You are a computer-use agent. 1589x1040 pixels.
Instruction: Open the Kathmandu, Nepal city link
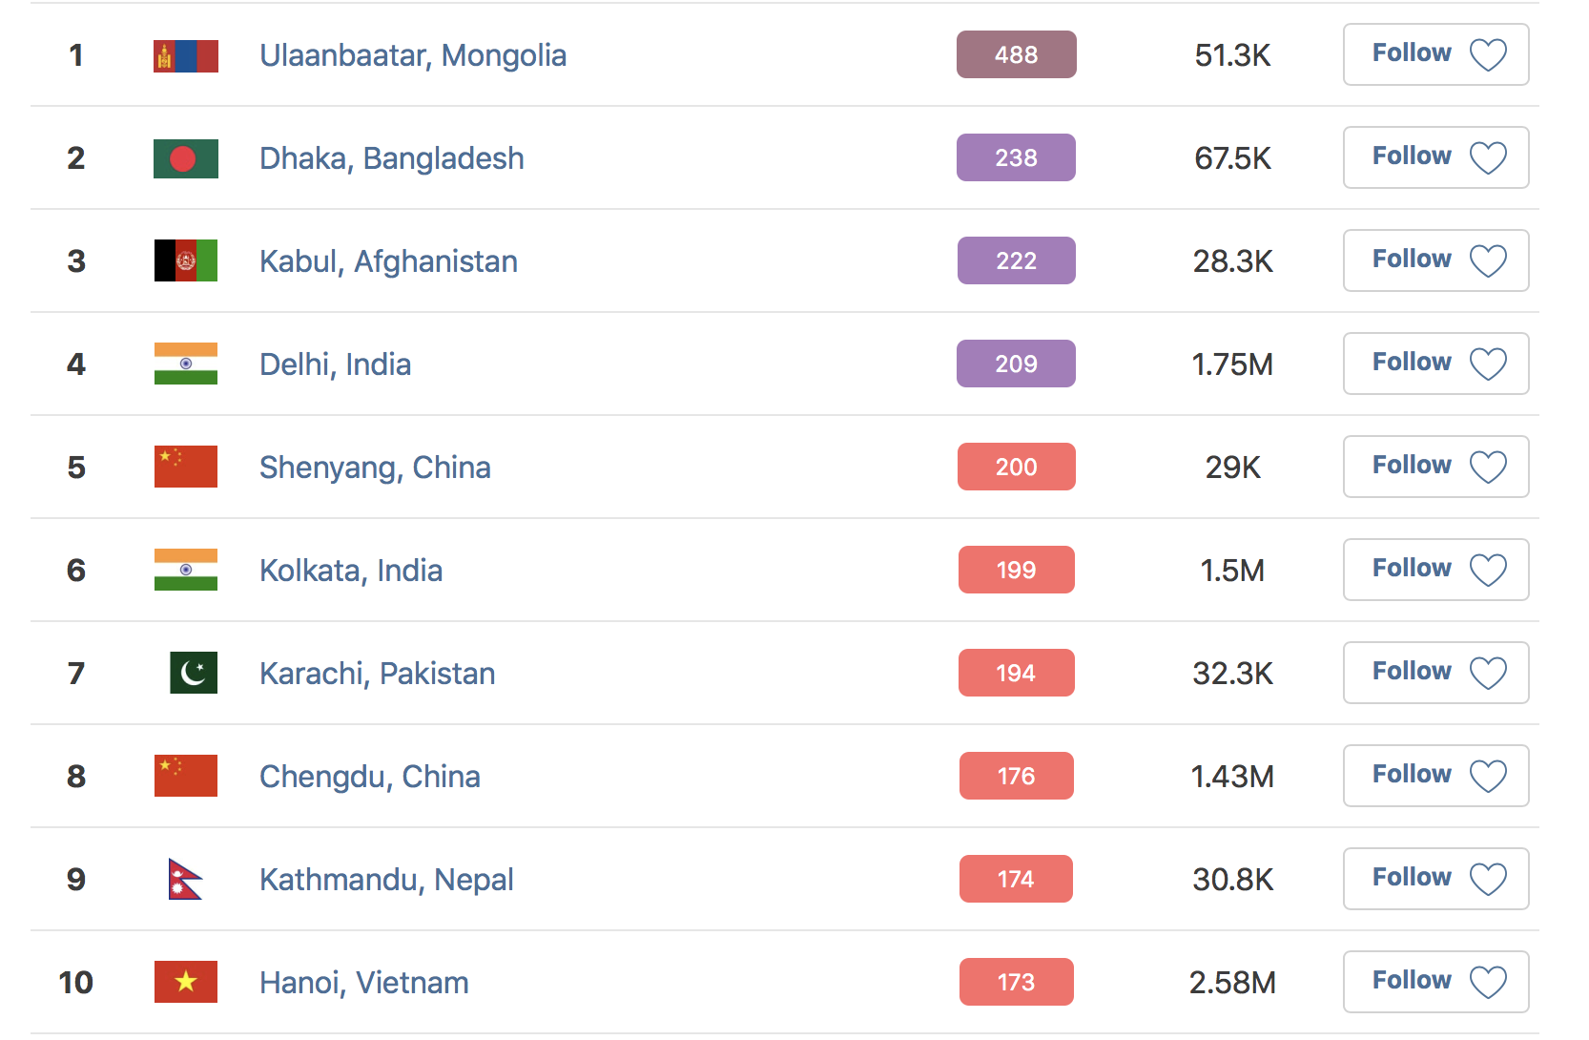pos(386,880)
